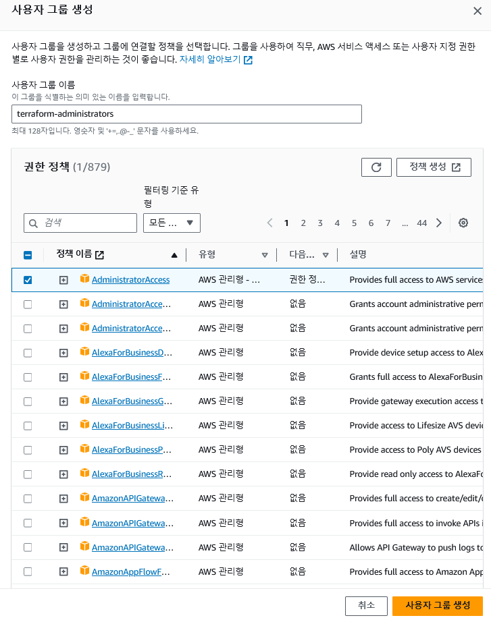Screen dimensions: 491x620
Task: Expand AmazonAppFlowF policy row
Action: click(x=63, y=571)
